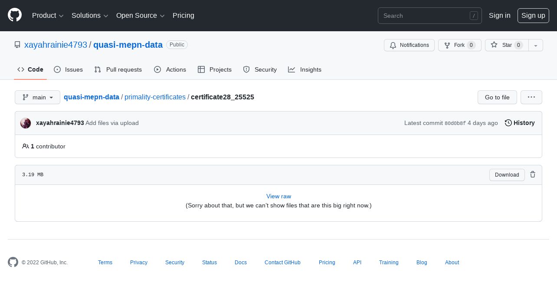The height and width of the screenshot is (289, 557).
Task: Click View raw link
Action: click(x=278, y=196)
